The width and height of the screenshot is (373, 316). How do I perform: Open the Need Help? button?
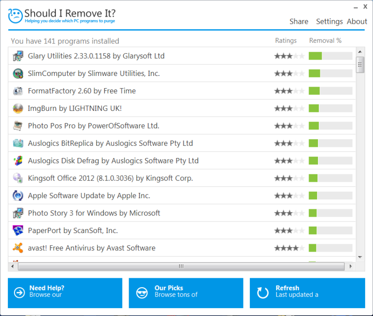(x=65, y=293)
